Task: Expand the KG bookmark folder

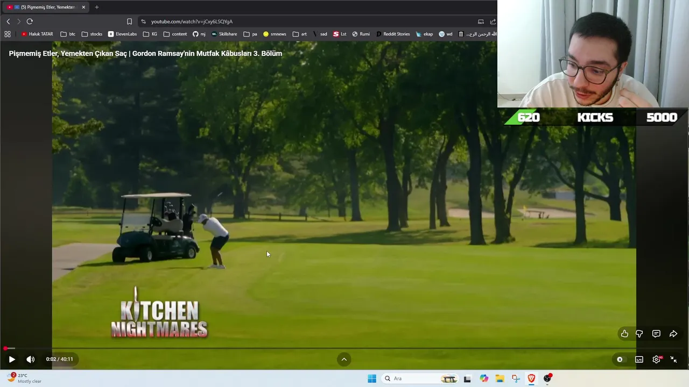Action: [x=150, y=34]
